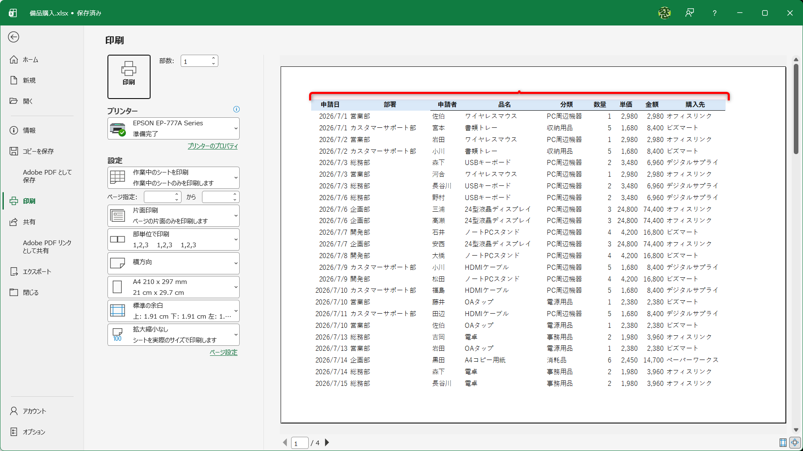Open the EPSON EP-777A Series printer dropdown
This screenshot has height=451, width=803.
click(174, 128)
